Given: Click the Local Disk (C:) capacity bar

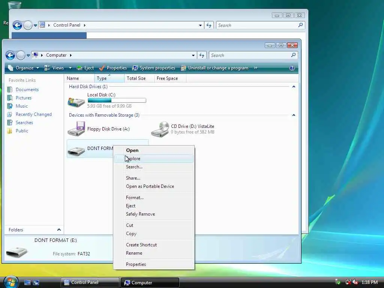Looking at the screenshot, I should coord(117,100).
